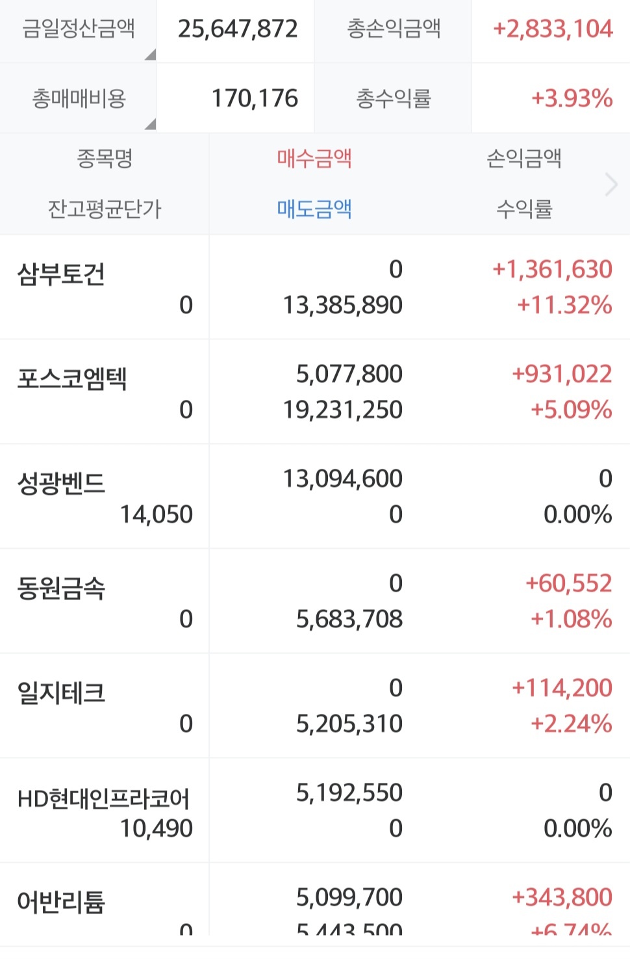Tap the 금일정산금액 amount 25,647,872
The width and height of the screenshot is (630, 959).
pos(238,29)
